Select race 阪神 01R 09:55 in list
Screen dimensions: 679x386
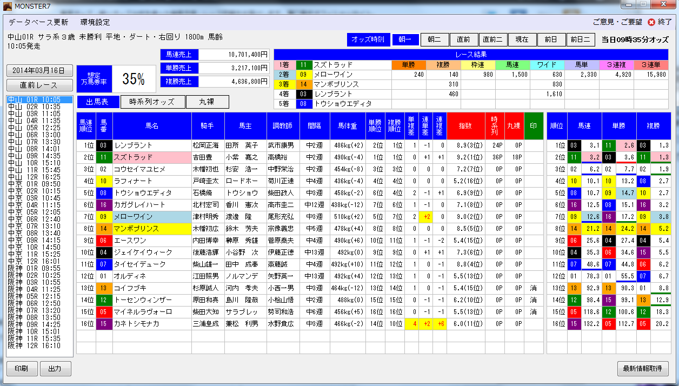(x=39, y=268)
